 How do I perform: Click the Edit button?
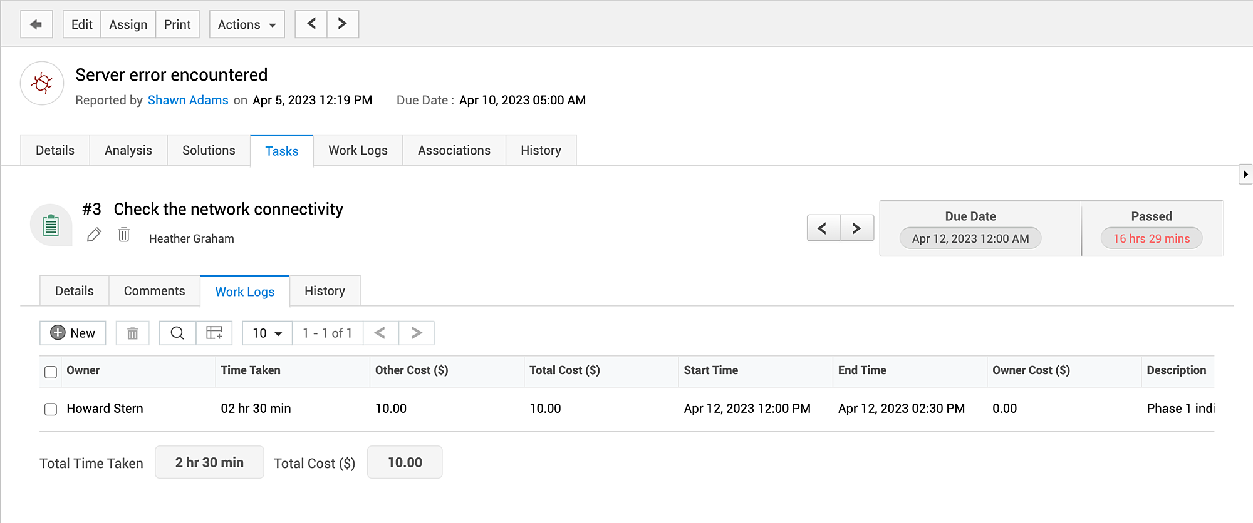point(82,24)
